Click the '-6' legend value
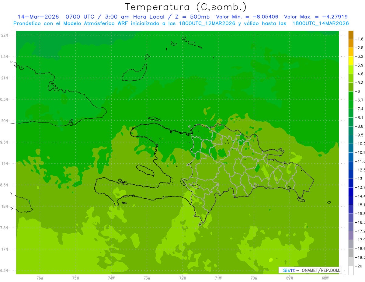365x282 pixels. pyautogui.click(x=358, y=91)
